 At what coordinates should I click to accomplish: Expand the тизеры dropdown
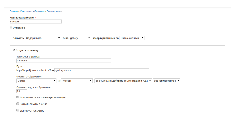tap(77, 81)
